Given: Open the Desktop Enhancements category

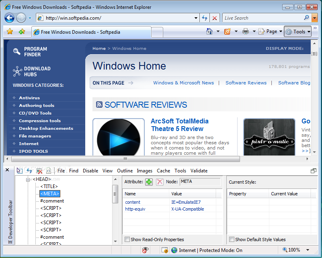Looking at the screenshot, I should click(46, 128).
